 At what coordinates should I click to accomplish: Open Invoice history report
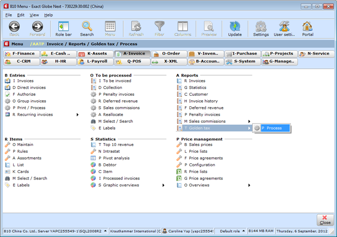(x=203, y=101)
